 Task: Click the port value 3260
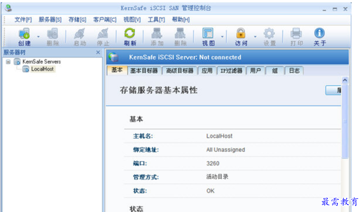pyautogui.click(x=213, y=164)
